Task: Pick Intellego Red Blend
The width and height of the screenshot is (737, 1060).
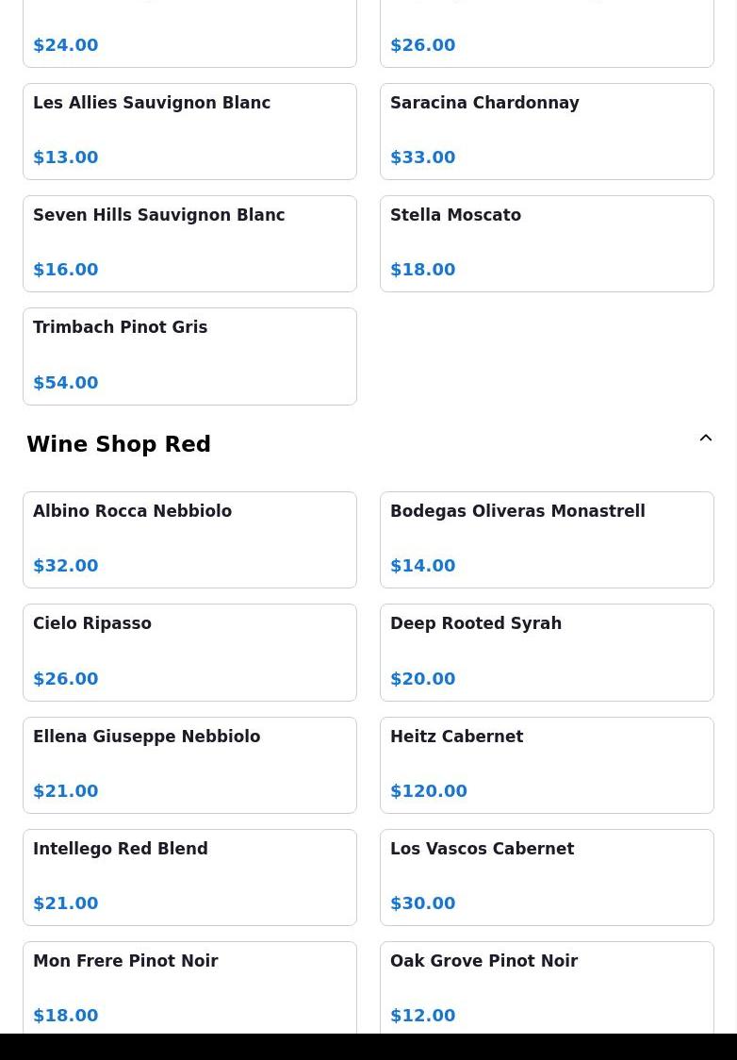Action: point(189,877)
